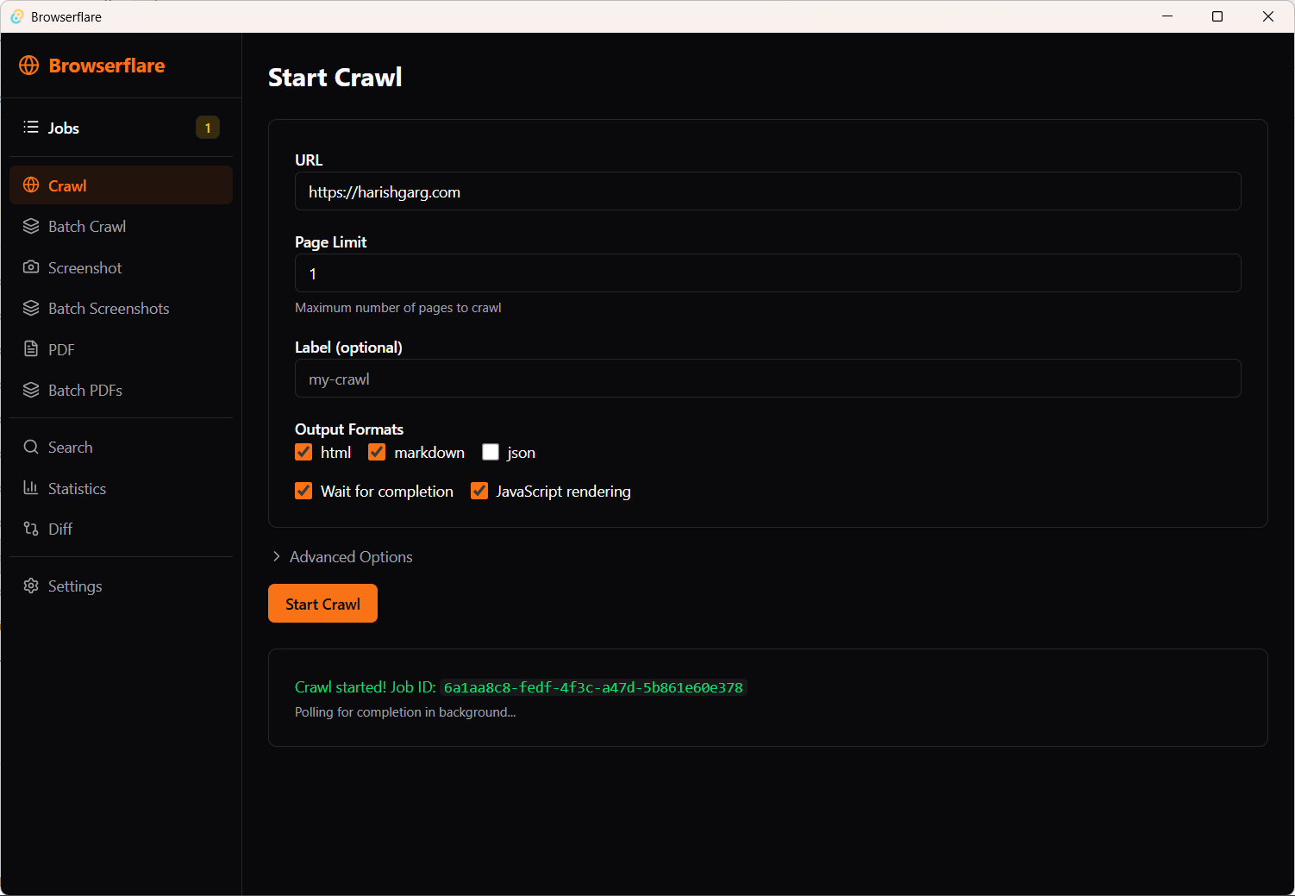Click the Screenshot camera icon

pyautogui.click(x=31, y=267)
